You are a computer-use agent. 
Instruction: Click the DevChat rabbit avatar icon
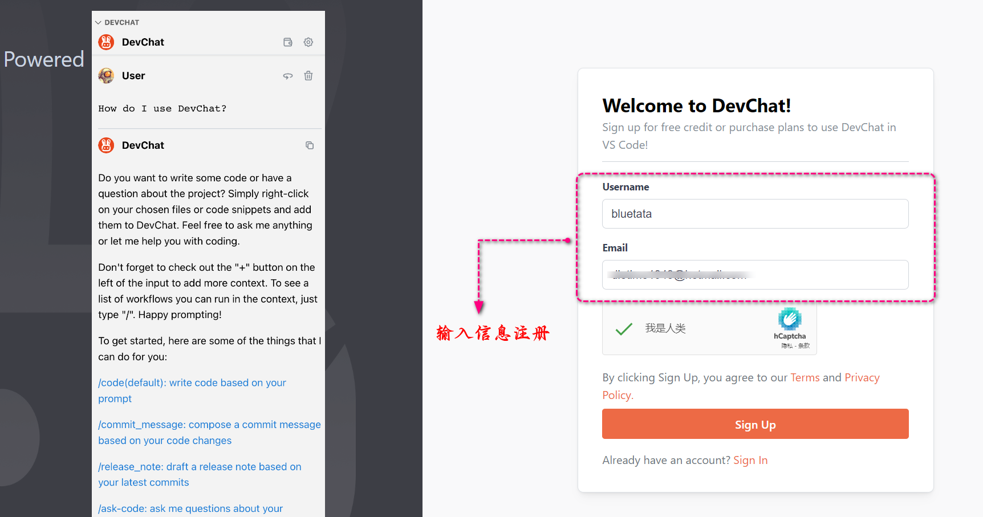pyautogui.click(x=105, y=42)
